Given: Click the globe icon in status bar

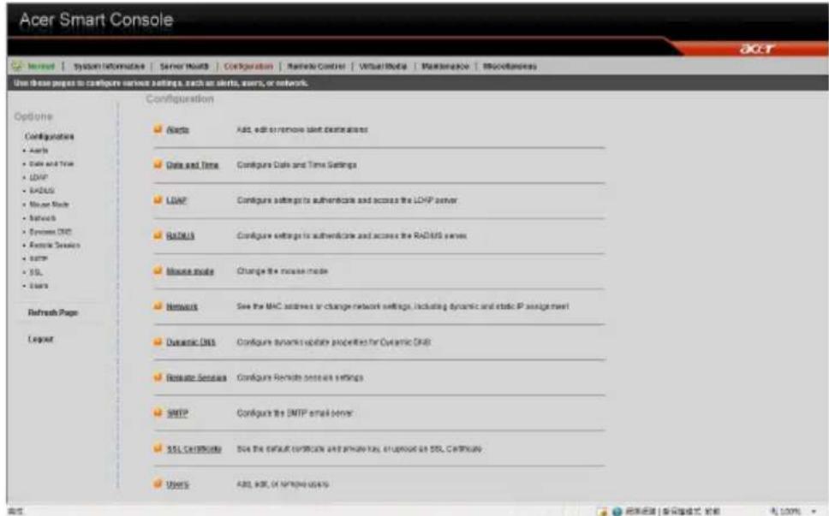Looking at the screenshot, I should point(617,511).
